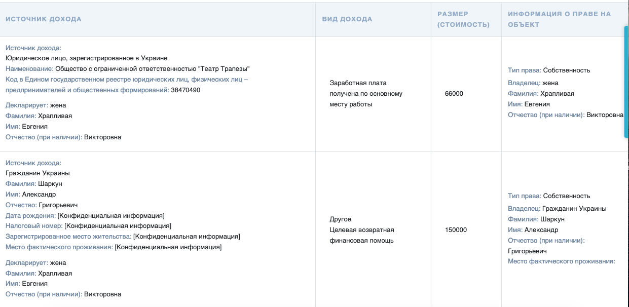Click the "Место фактического проживания" label in source column

click(x=59, y=247)
